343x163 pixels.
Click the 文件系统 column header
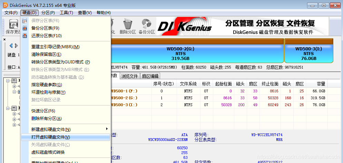pyautogui.click(x=188, y=84)
